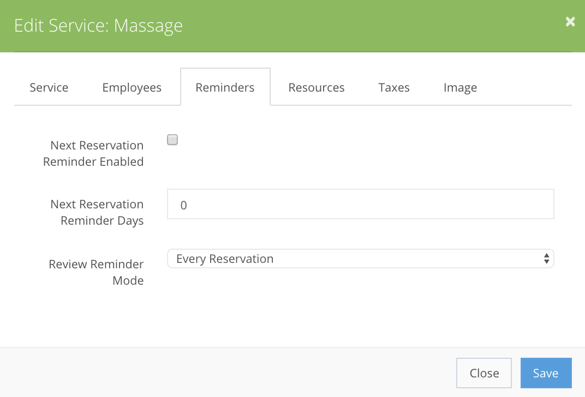
Task: Click the dropdown arrows on Review Reminder Mode
Action: click(x=546, y=258)
